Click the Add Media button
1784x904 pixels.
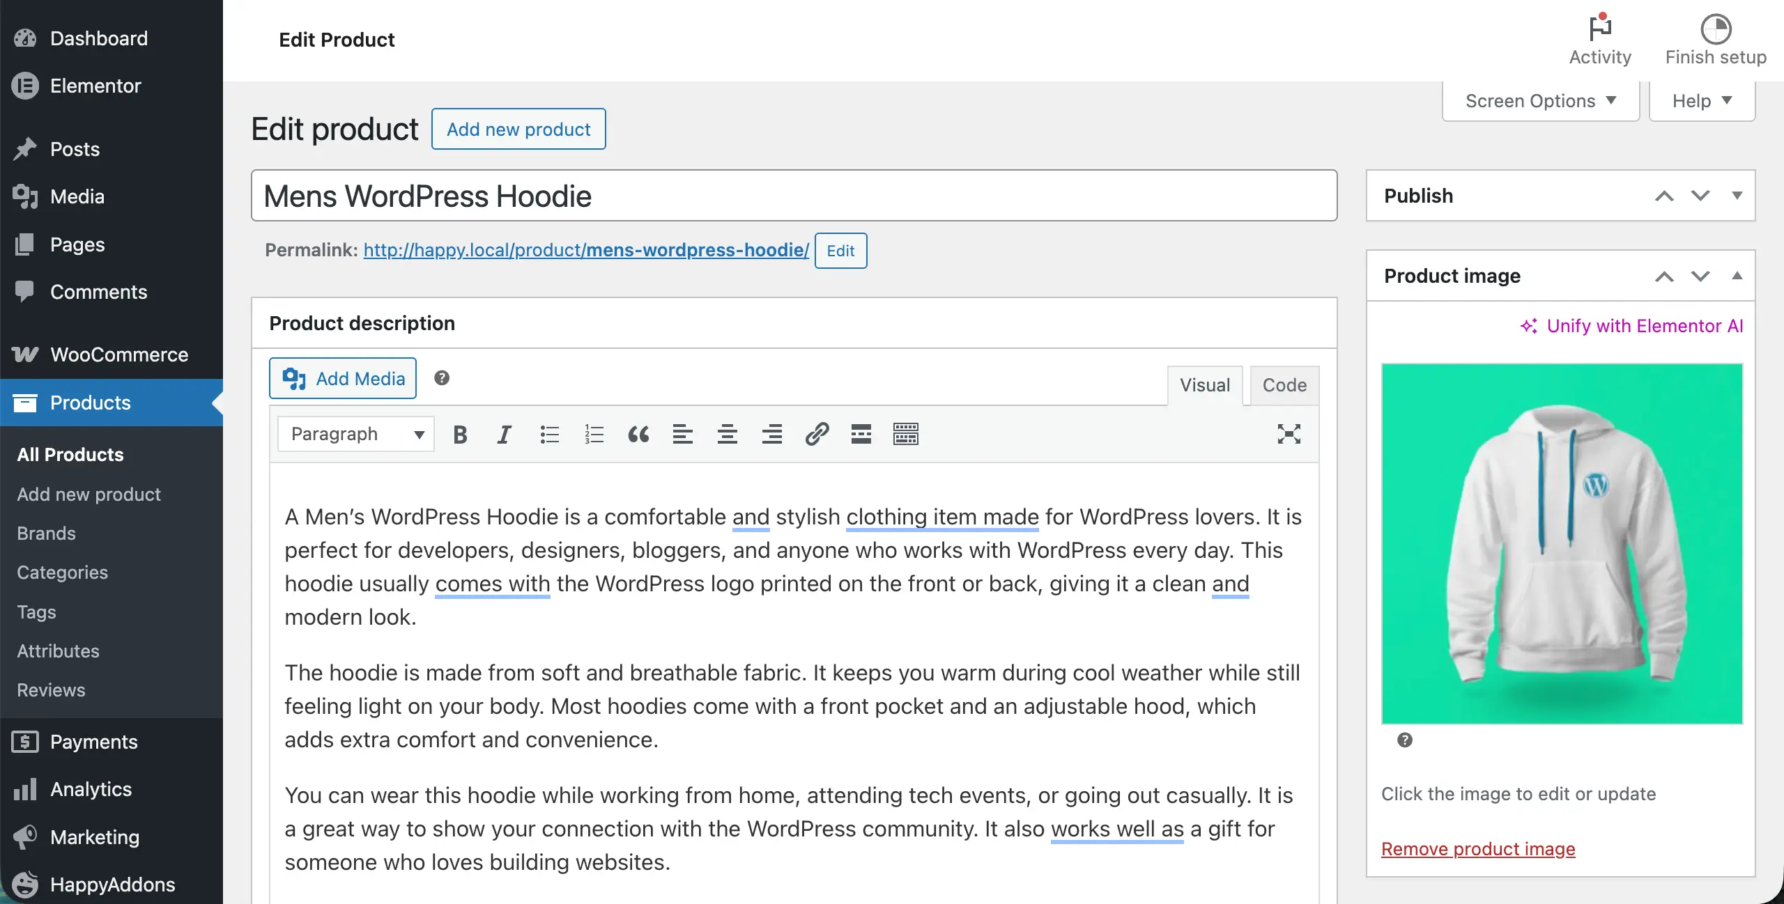click(343, 378)
